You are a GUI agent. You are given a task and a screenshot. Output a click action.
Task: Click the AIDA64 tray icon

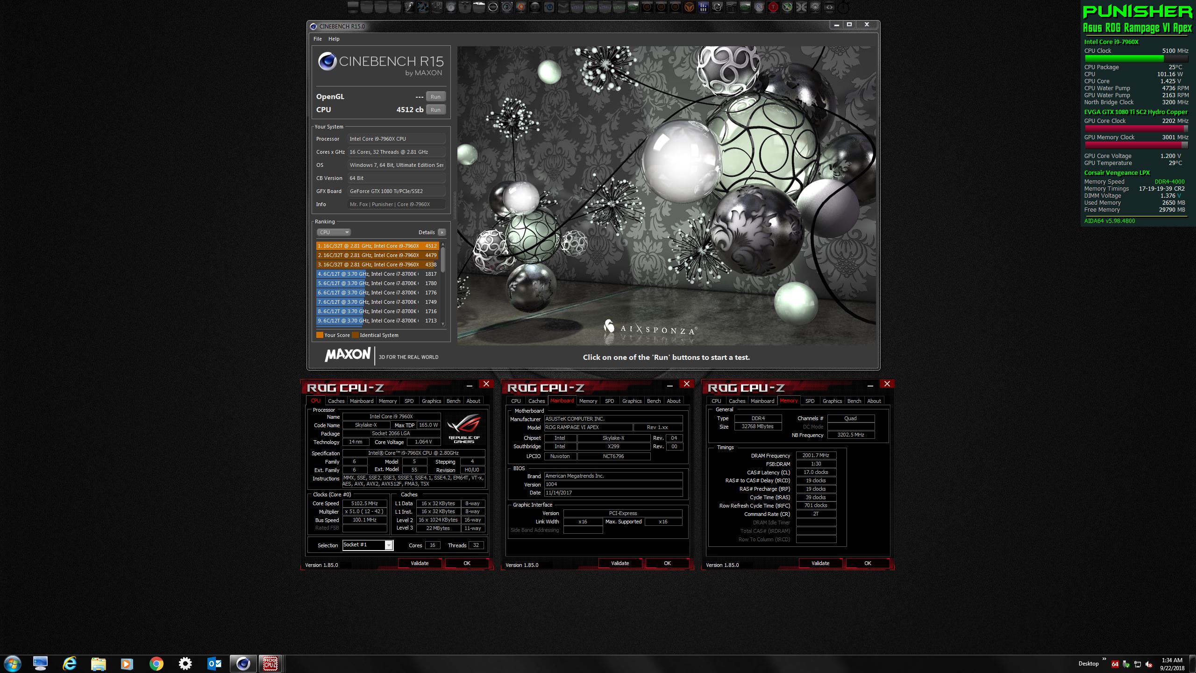[x=1115, y=664]
